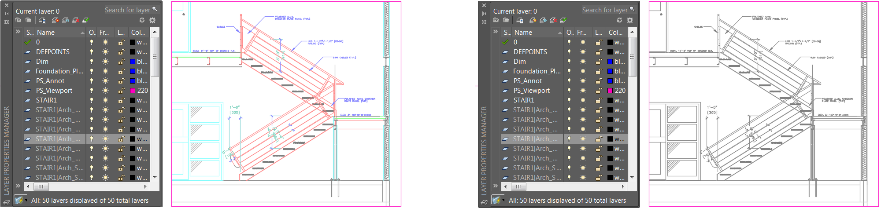The image size is (881, 208).
Task: Expand filter tree chevron at right panel bottom
Action: point(496,186)
